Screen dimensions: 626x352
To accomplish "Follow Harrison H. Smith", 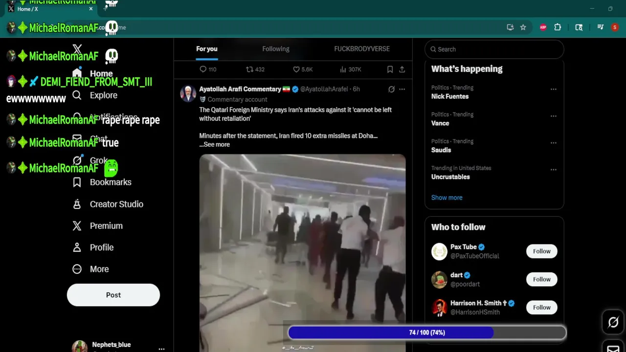I will (542, 308).
